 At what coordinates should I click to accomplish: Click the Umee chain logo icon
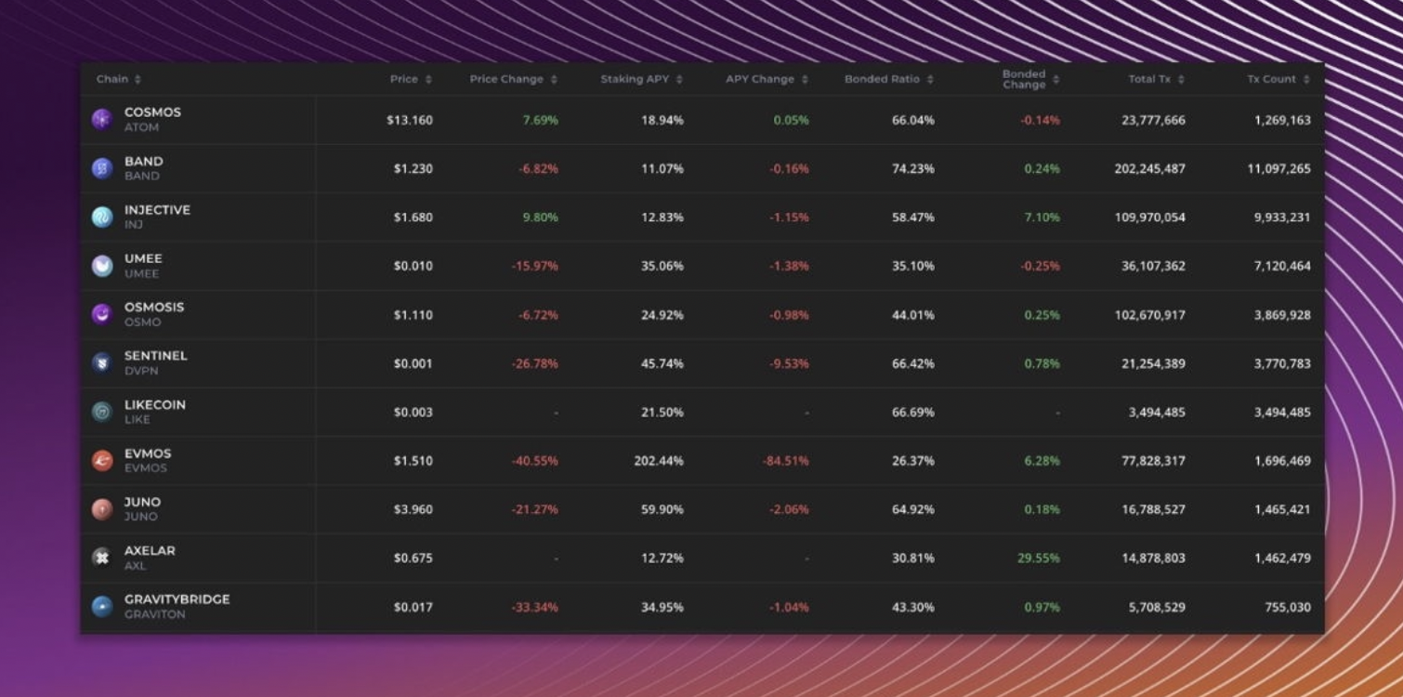click(x=102, y=266)
